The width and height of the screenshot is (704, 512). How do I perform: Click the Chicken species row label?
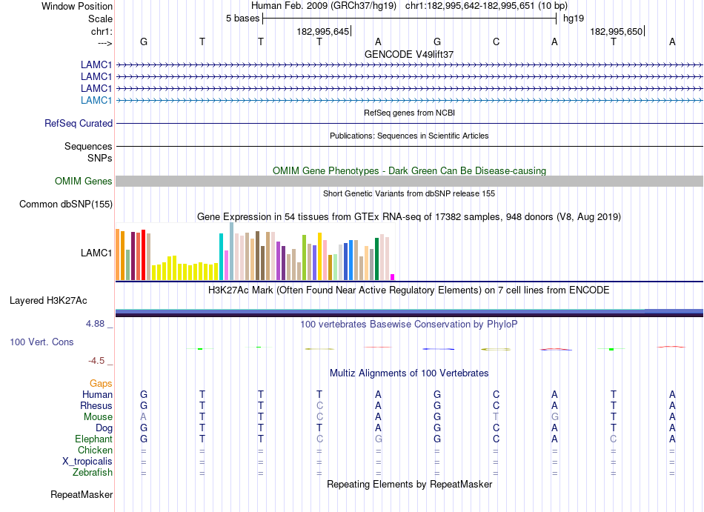coord(95,450)
